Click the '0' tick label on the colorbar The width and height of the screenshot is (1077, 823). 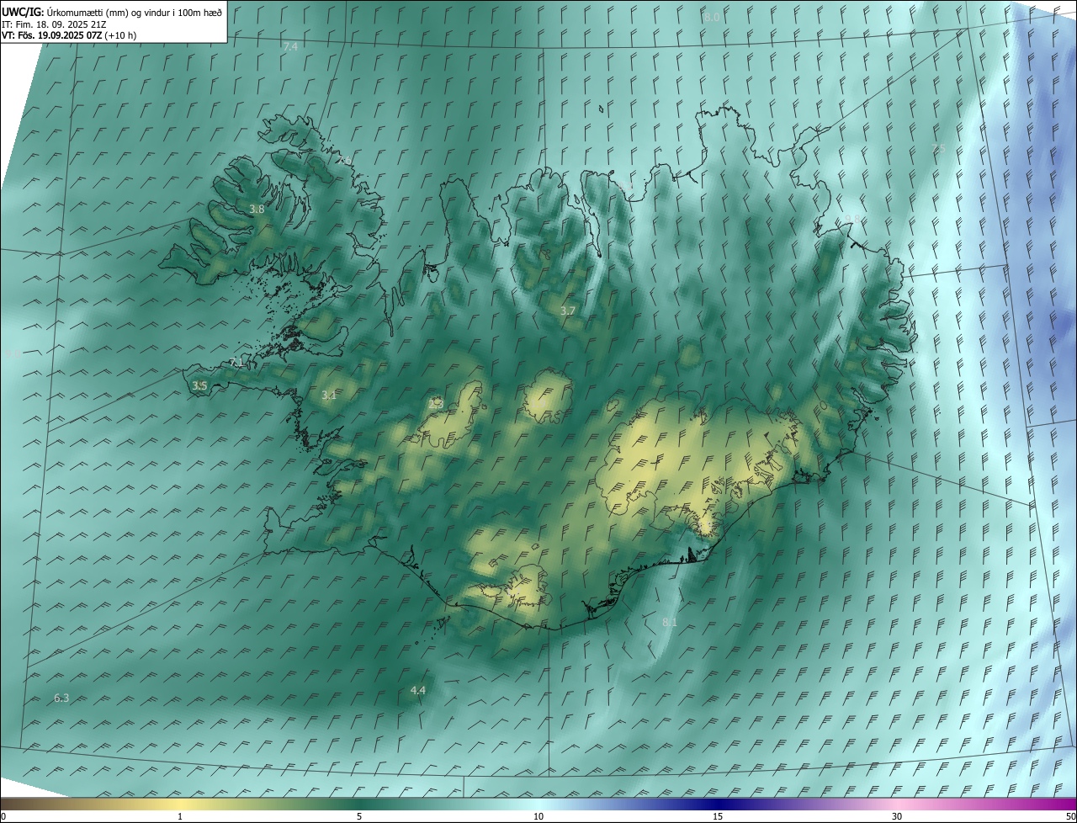click(x=3, y=817)
